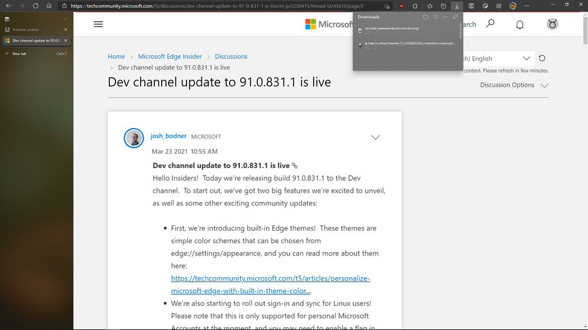The height and width of the screenshot is (330, 588).
Task: Open the notifications bell
Action: click(520, 25)
